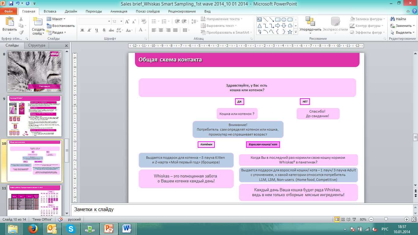Align text left
The height and width of the screenshot is (235, 418).
click(154, 30)
